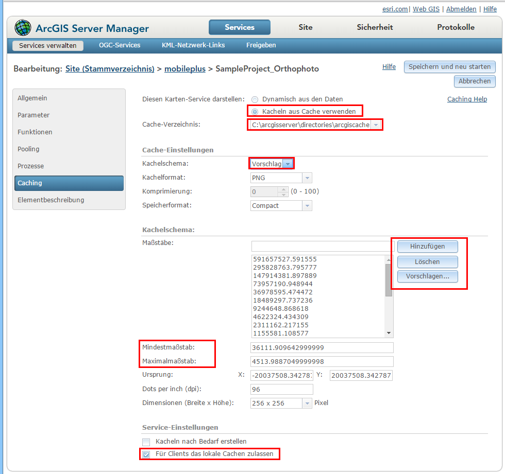505x474 pixels.
Task: Open the Cache-Verzeichnis dropdown
Action: click(x=376, y=125)
